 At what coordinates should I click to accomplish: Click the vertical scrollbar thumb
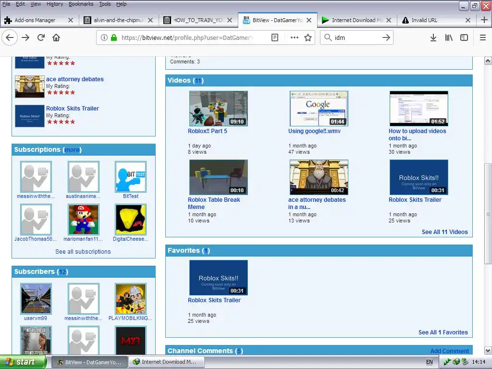pyautogui.click(x=488, y=214)
